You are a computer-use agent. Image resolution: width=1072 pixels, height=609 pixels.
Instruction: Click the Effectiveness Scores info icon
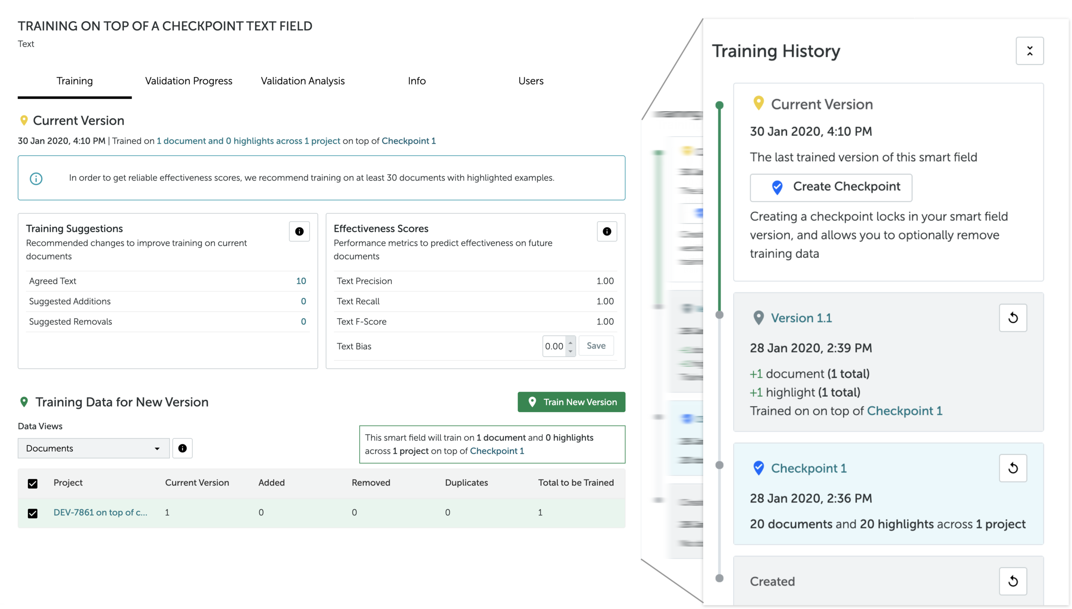[607, 232]
